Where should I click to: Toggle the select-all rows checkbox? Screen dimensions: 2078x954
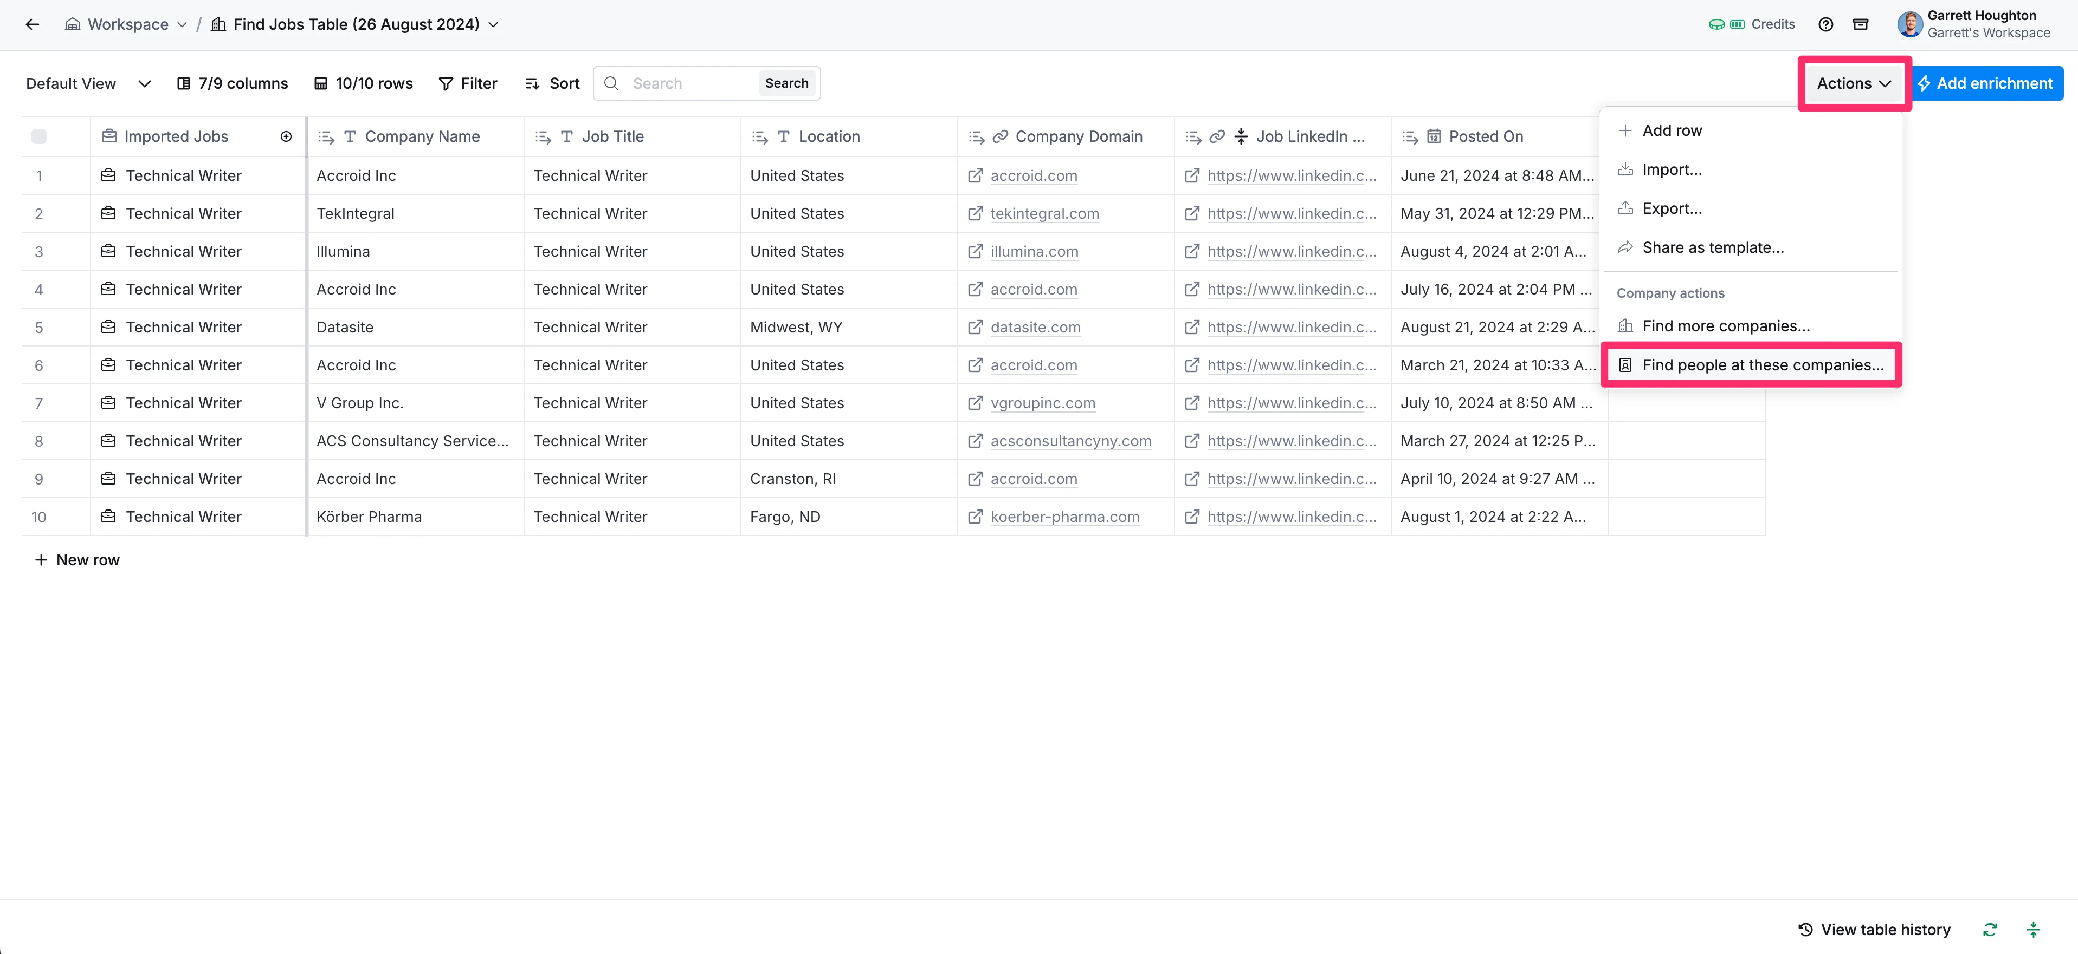(38, 136)
